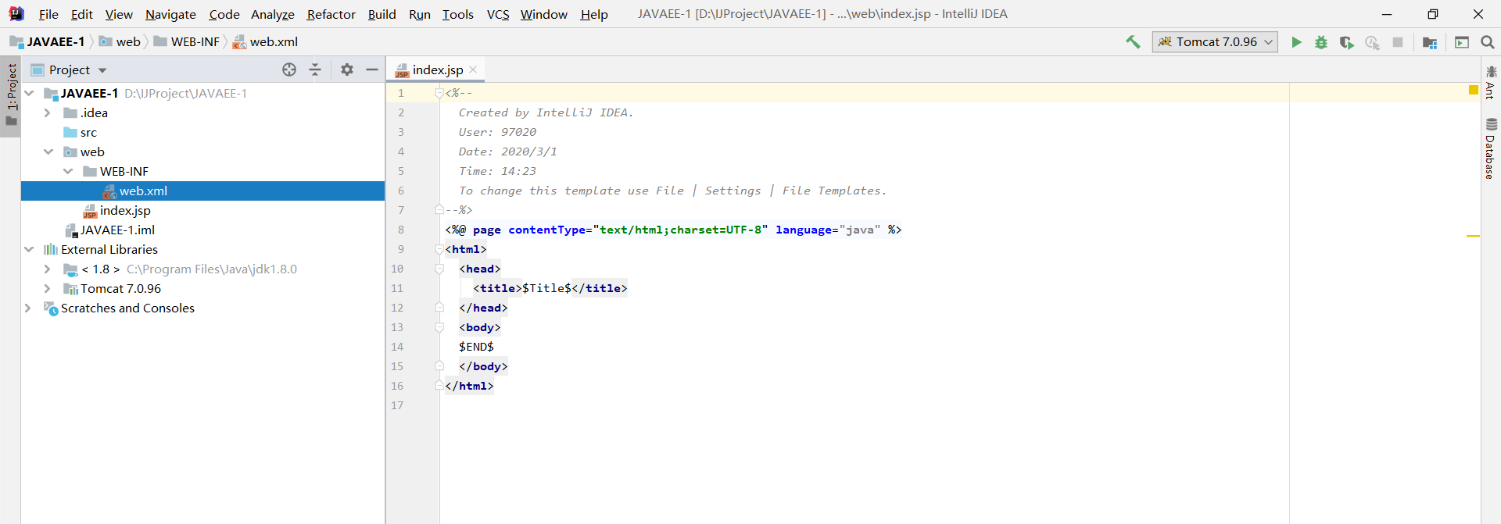The height and width of the screenshot is (524, 1501).
Task: Open the VCS menu
Action: (x=498, y=14)
